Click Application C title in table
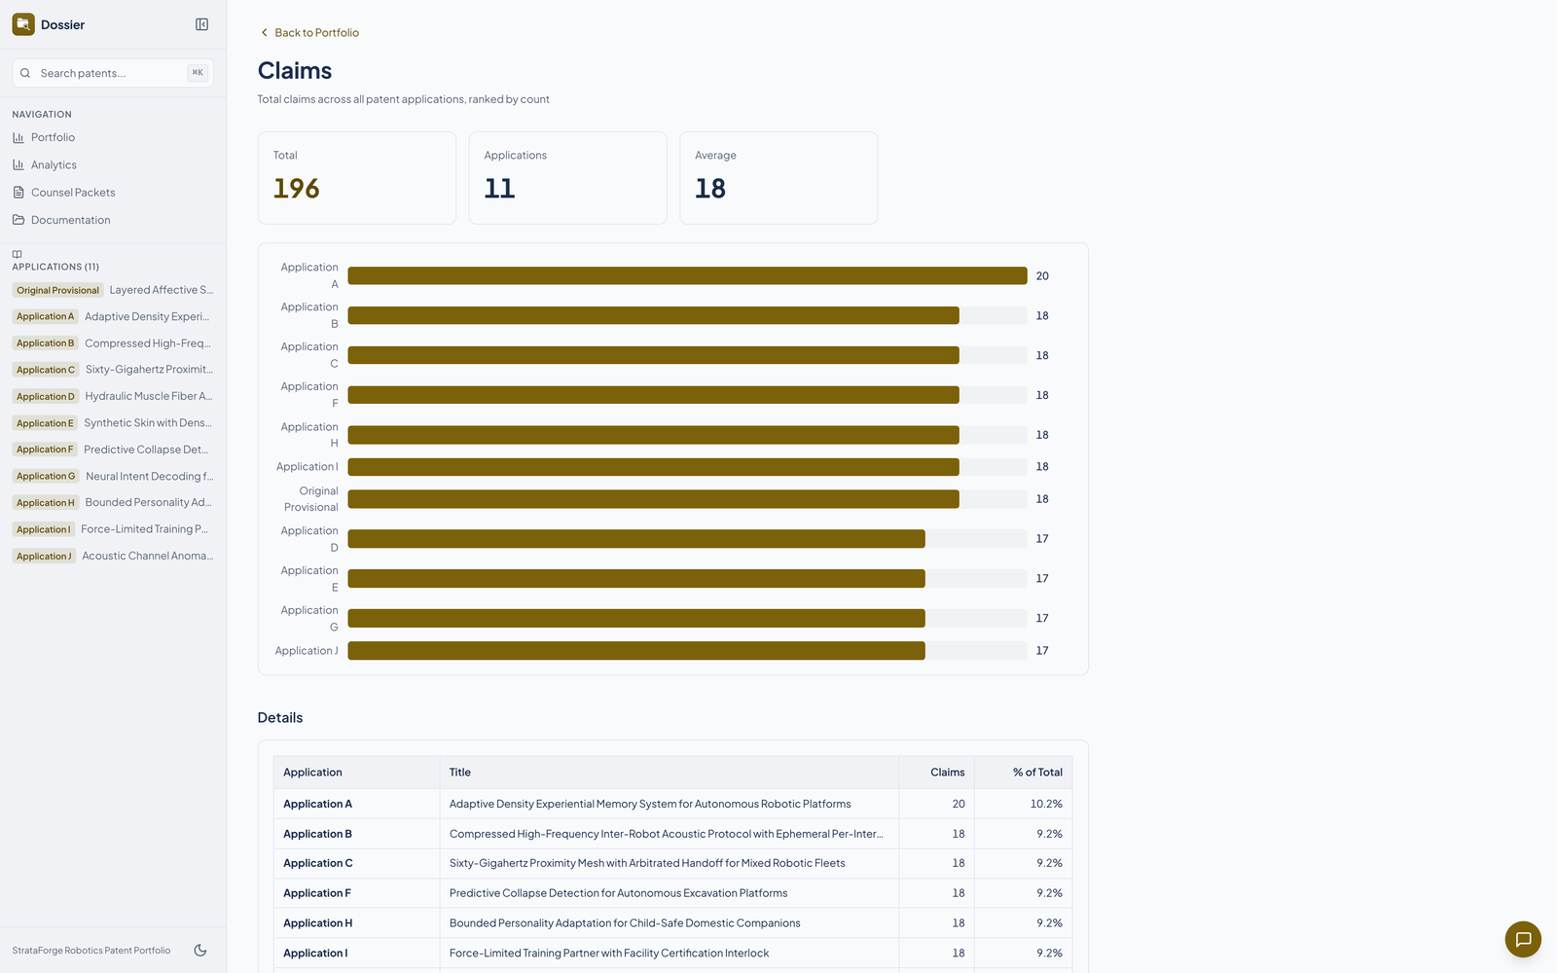1557x973 pixels. tap(647, 863)
